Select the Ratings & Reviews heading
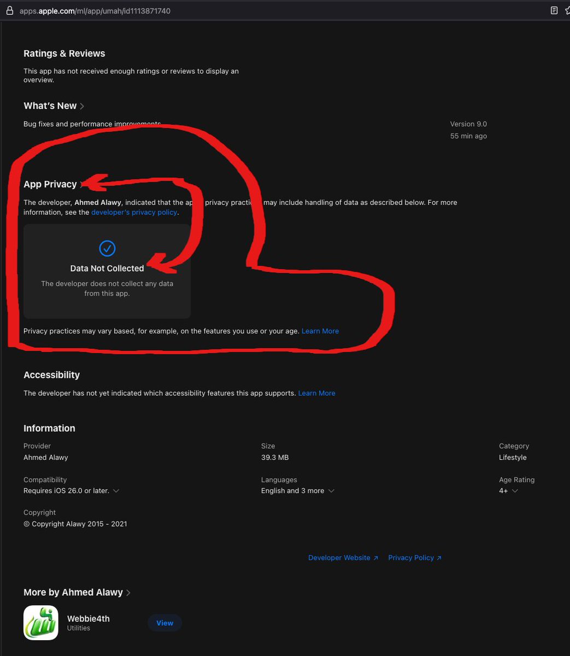 64,54
